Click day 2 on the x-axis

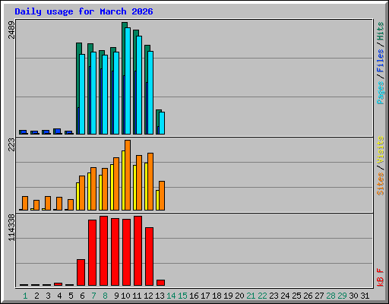click(36, 296)
